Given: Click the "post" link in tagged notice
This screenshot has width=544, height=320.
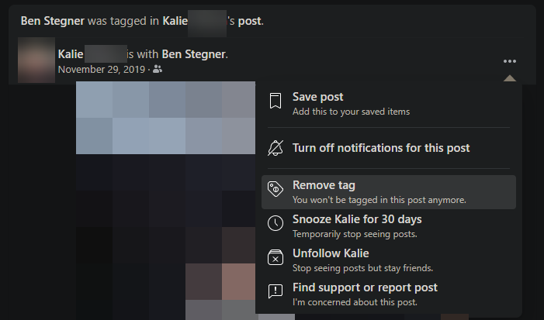Looking at the screenshot, I should (249, 21).
